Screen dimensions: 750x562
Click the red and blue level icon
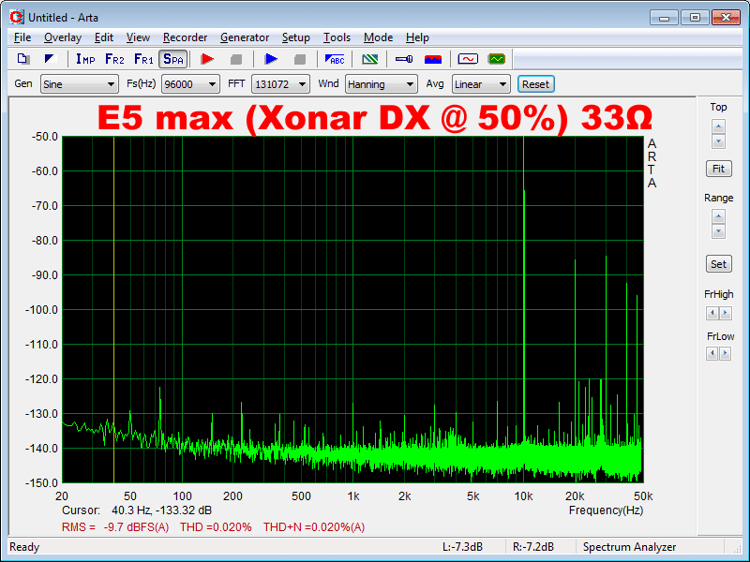(x=433, y=59)
